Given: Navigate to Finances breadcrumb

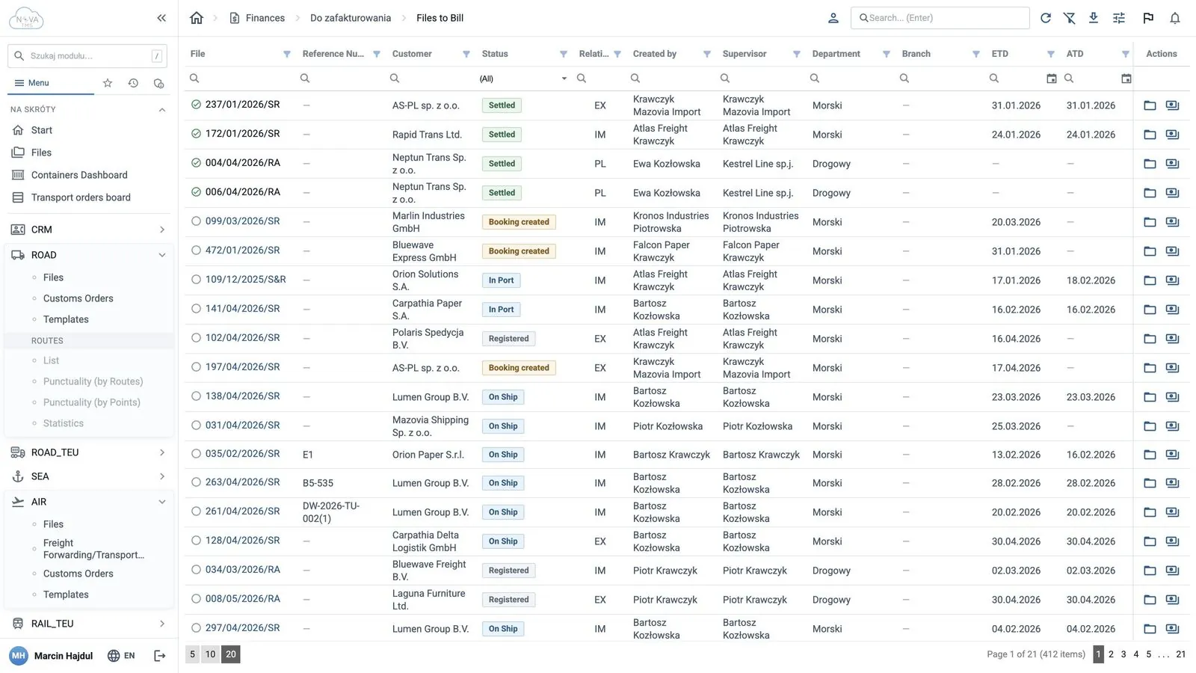Looking at the screenshot, I should pyautogui.click(x=257, y=18).
